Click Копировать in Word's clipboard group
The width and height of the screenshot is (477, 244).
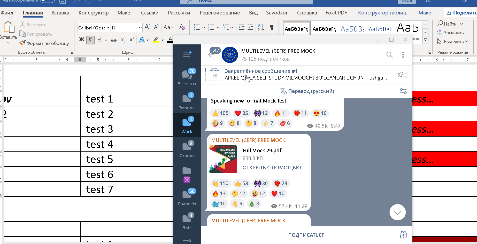pos(36,34)
